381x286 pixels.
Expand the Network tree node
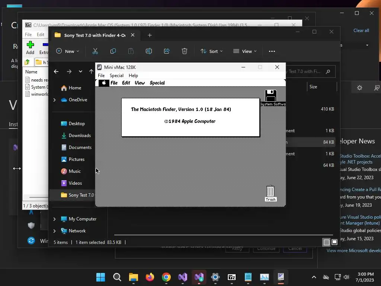54,231
